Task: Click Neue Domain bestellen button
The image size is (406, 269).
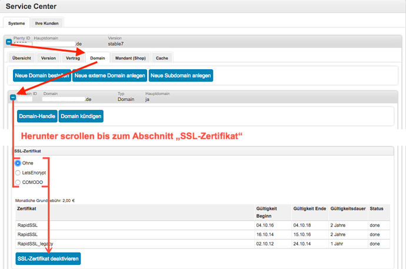Action: tap(42, 75)
